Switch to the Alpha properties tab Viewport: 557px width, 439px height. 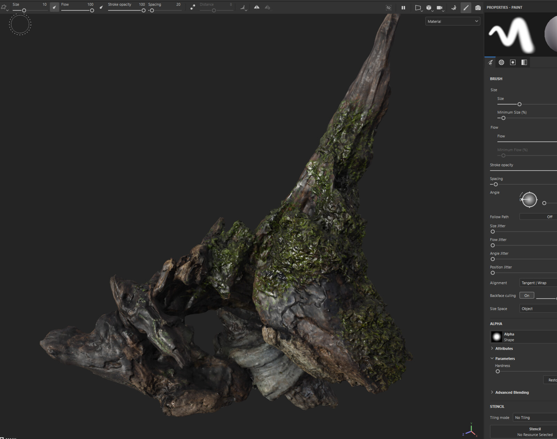pos(501,62)
